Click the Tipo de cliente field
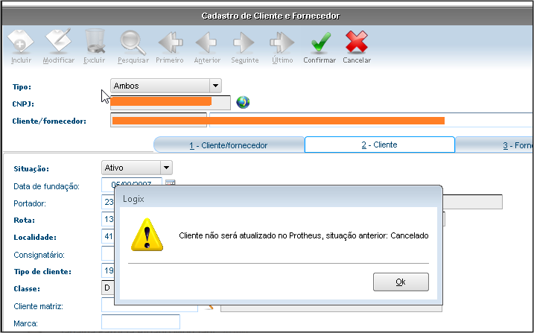The image size is (534, 333). coord(108,270)
